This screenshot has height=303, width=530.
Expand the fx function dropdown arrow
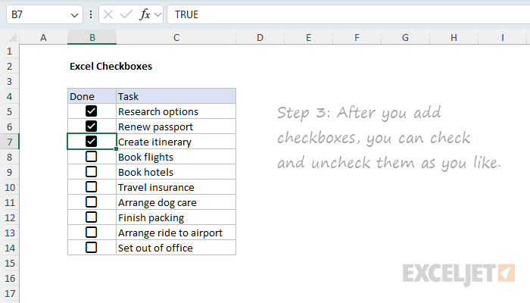[x=157, y=14]
